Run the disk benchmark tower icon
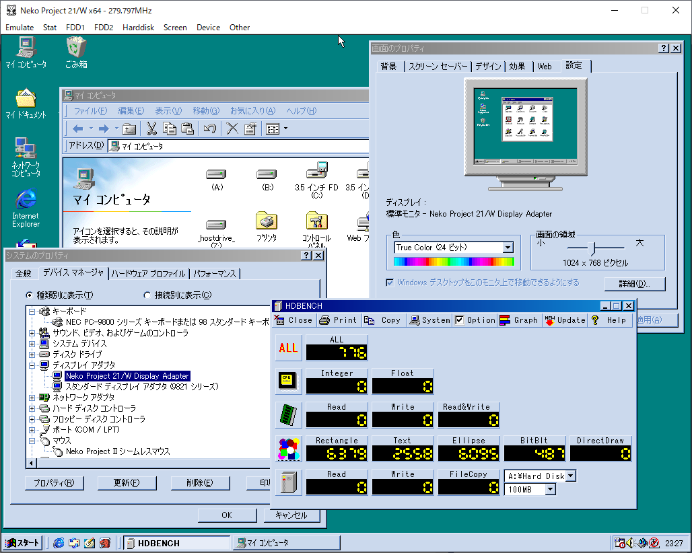This screenshot has width=692, height=553. 289,482
